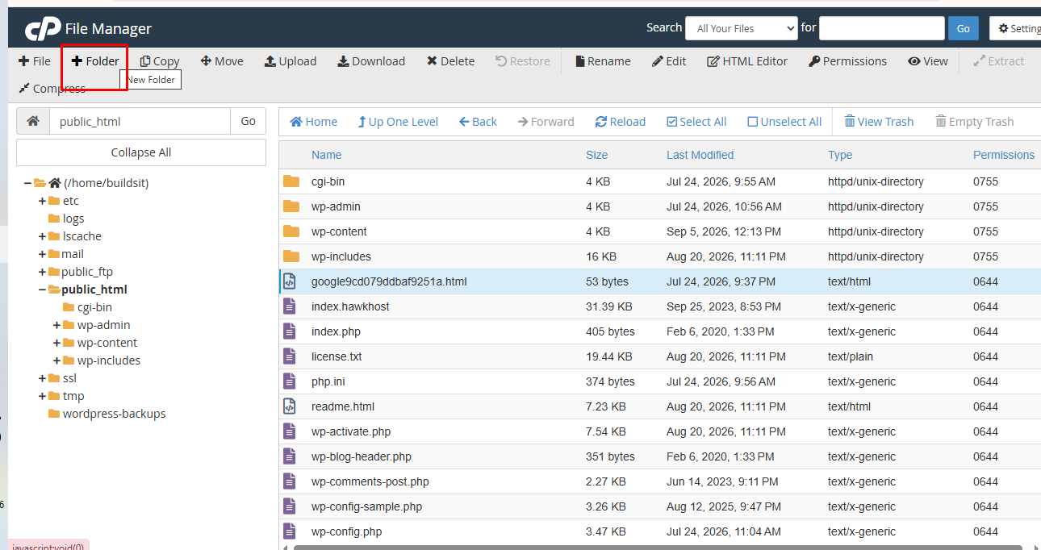Expand the ssl folder in the tree
The image size is (1041, 550).
tap(42, 378)
